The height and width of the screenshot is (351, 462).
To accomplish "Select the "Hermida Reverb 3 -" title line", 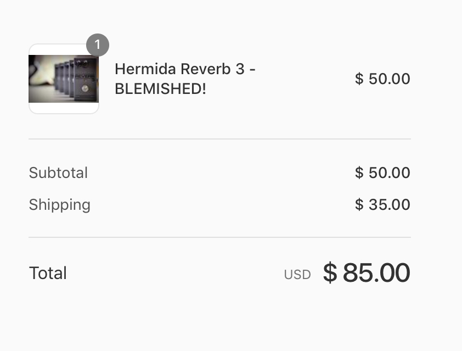I will pyautogui.click(x=185, y=69).
